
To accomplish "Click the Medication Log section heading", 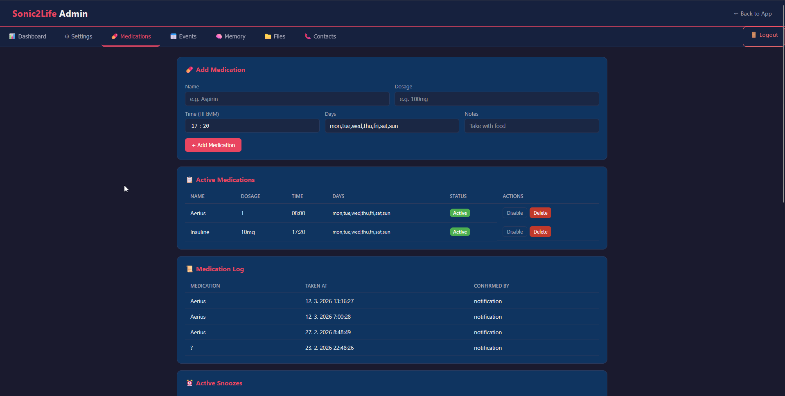I will point(220,269).
